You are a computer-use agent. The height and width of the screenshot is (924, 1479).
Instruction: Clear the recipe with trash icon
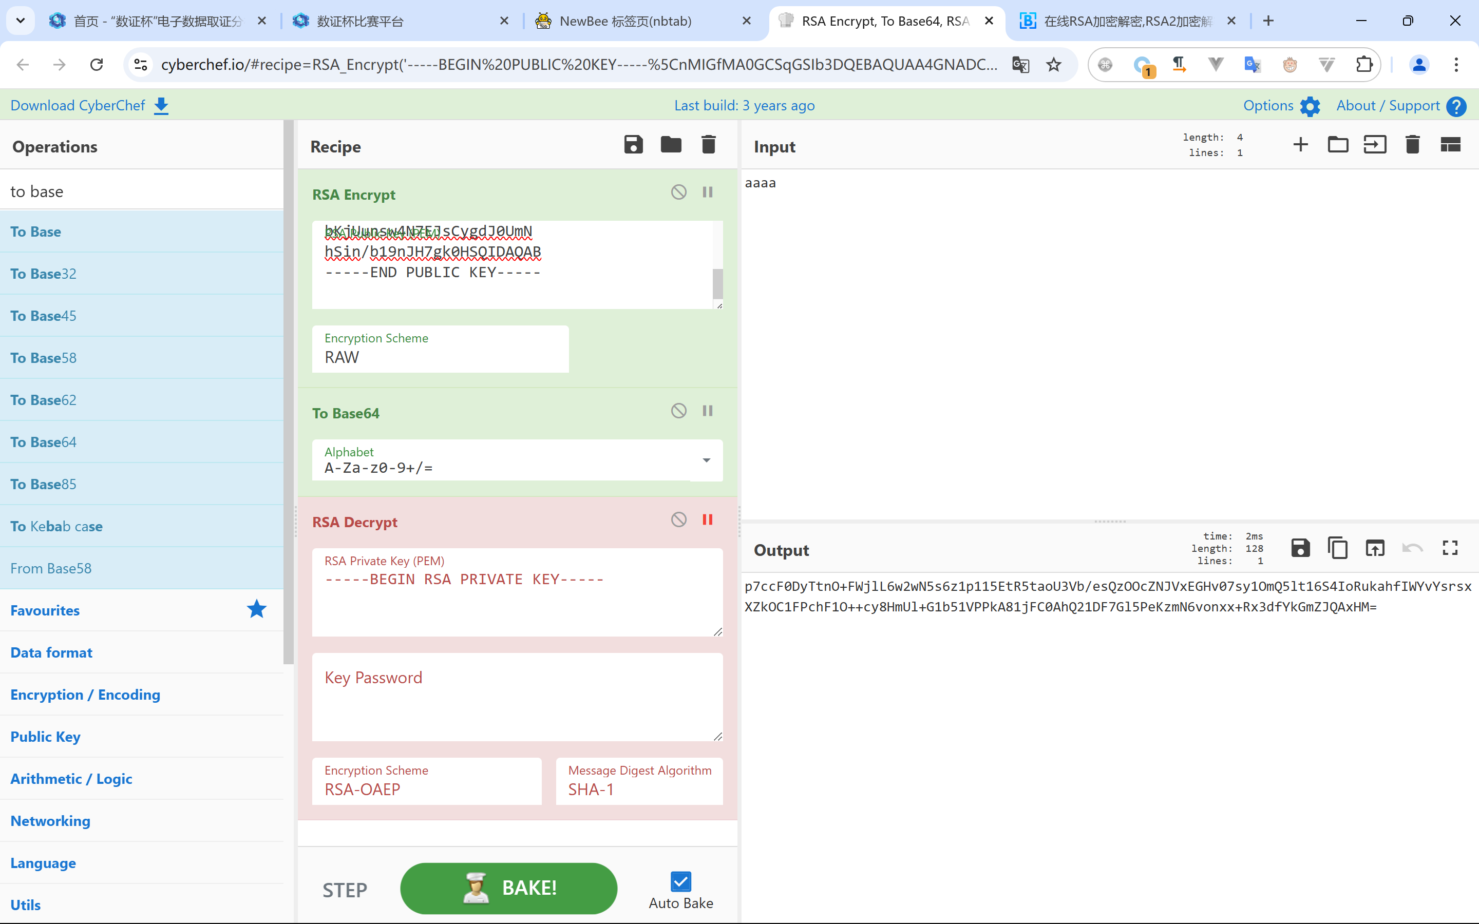tap(708, 145)
